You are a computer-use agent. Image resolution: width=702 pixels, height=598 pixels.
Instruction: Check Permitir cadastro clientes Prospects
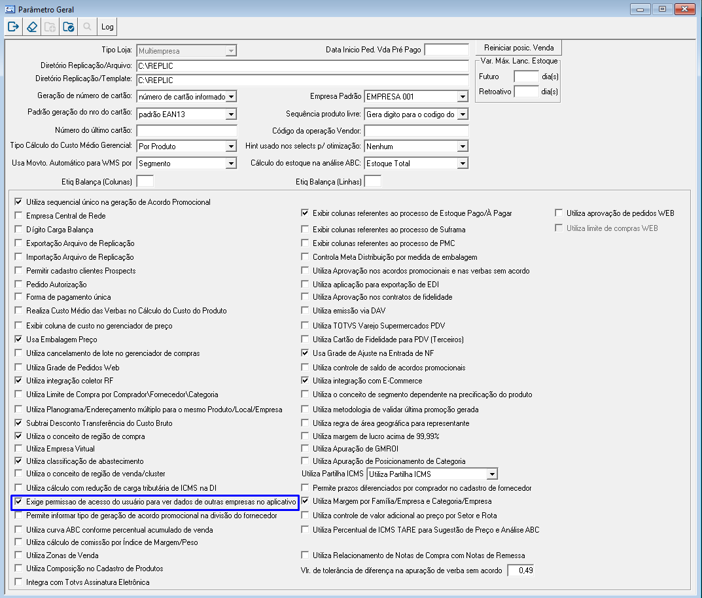18,270
